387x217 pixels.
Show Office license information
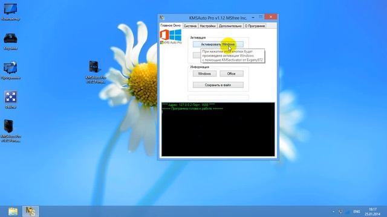point(231,74)
